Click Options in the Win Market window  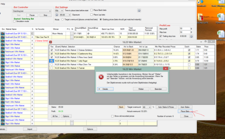point(66,116)
